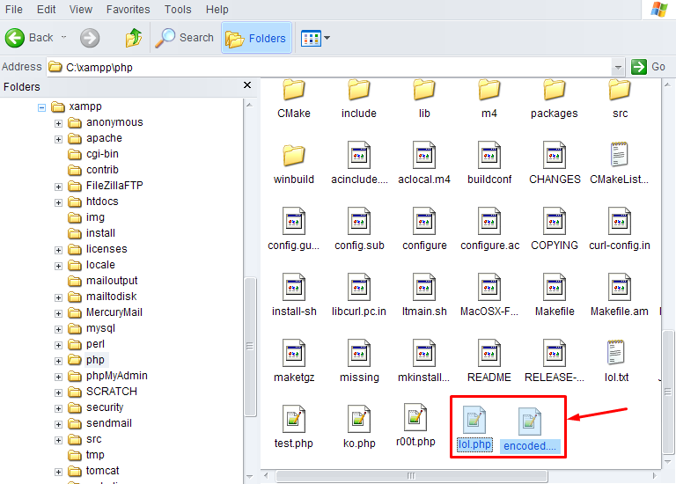
Task: Expand the apache folder node
Action: pyautogui.click(x=58, y=140)
